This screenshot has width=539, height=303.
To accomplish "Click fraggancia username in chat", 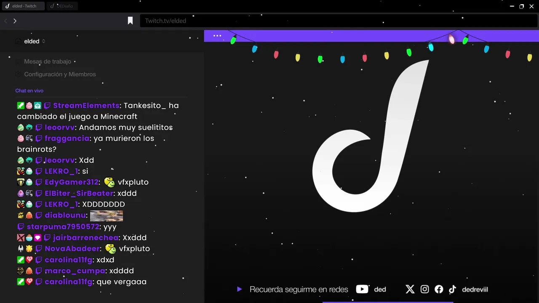I will pos(67,138).
